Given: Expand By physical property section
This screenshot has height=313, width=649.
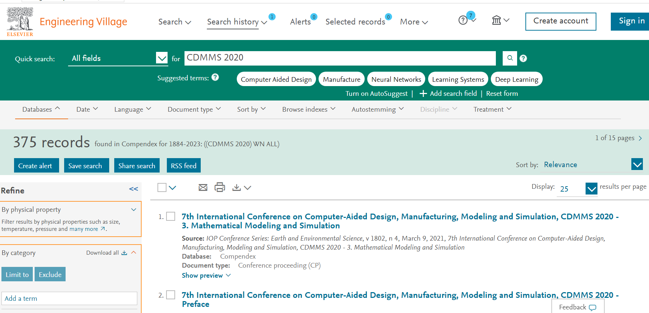Looking at the screenshot, I should 134,210.
